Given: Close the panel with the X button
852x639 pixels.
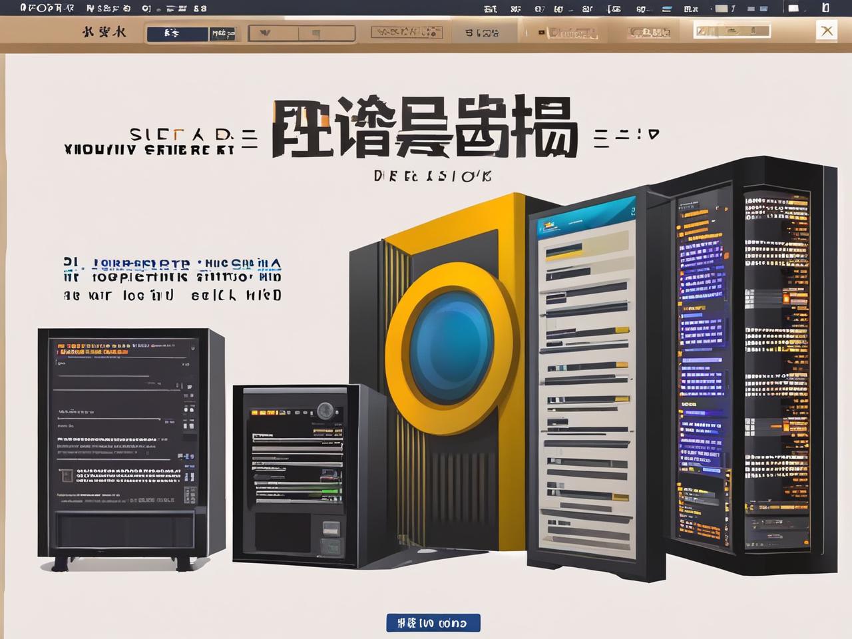Looking at the screenshot, I should [827, 31].
